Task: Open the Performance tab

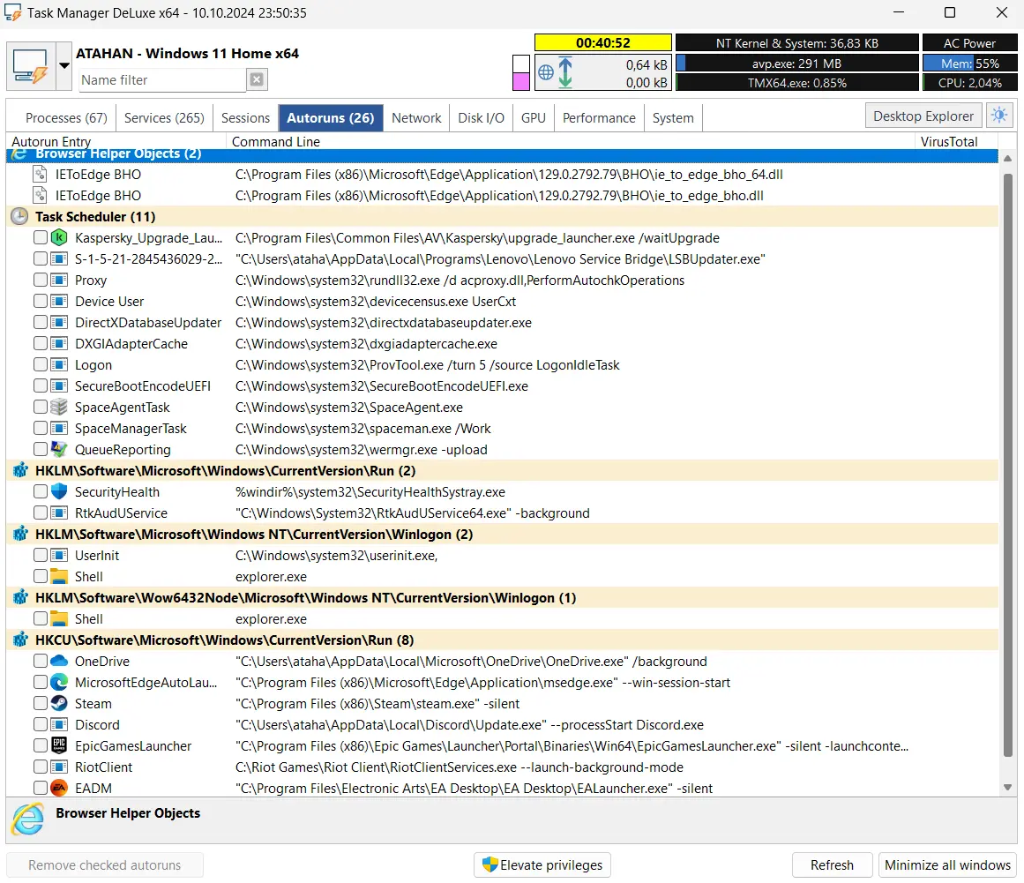Action: pyautogui.click(x=599, y=118)
